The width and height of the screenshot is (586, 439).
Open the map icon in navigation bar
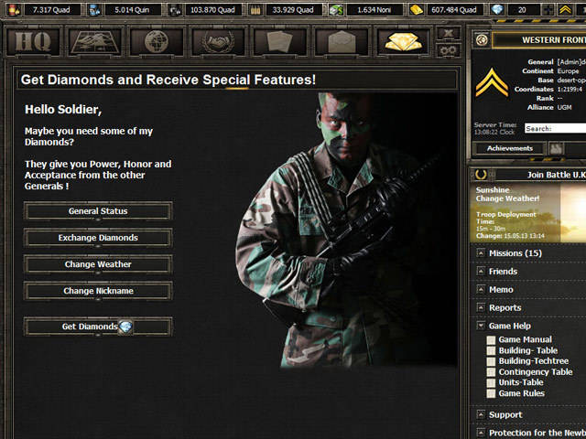point(95,41)
